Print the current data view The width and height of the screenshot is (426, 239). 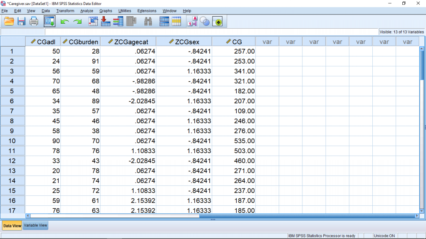tap(33, 21)
